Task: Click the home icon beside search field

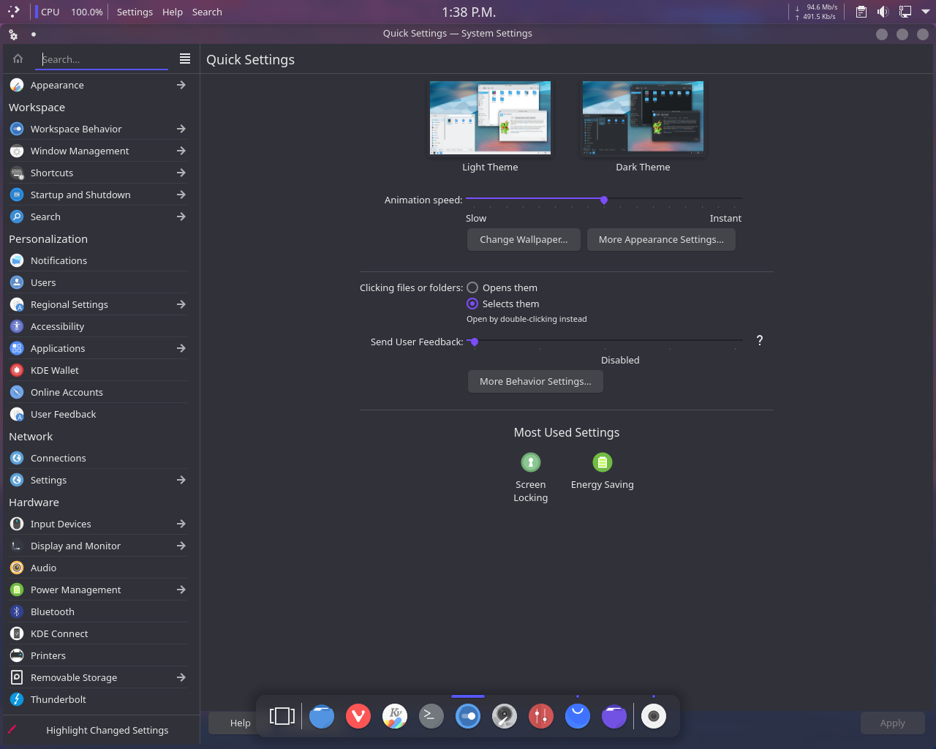Action: [18, 59]
